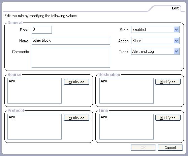The image size is (188, 156).
Task: Expand the Action dropdown arrow
Action: [x=176, y=41]
